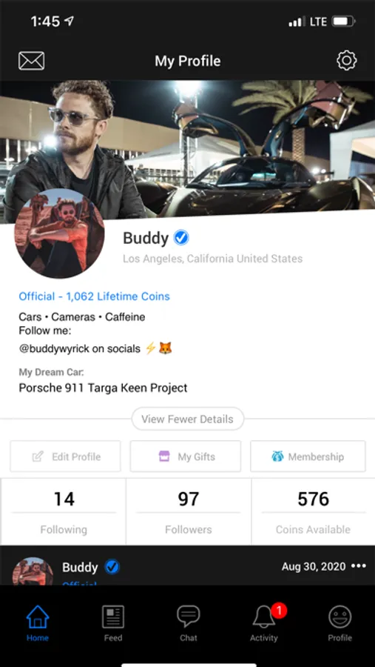Open the 576 Coins Available tile

pyautogui.click(x=314, y=511)
